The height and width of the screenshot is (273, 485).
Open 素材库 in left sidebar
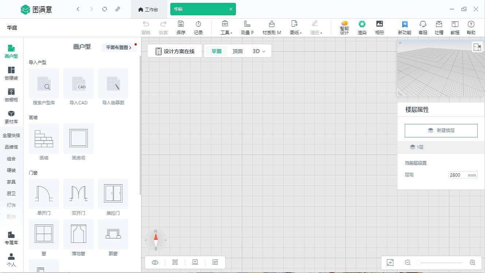11,117
